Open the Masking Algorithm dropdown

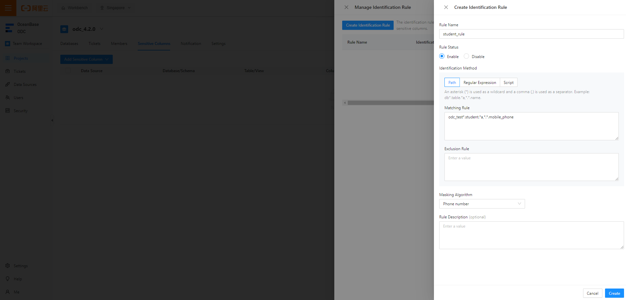482,204
